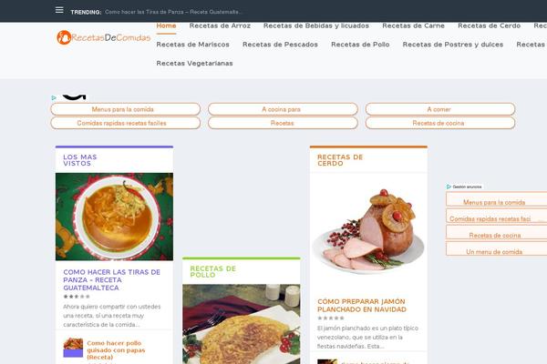Viewport: 547px width, 364px height.
Task: Click the AdChoices icon above ad buttons
Action: [54, 98]
